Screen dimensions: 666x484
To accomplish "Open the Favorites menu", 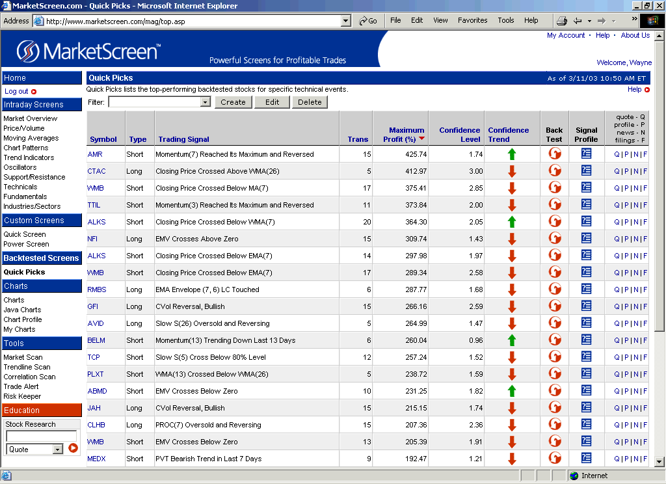I will coord(472,20).
